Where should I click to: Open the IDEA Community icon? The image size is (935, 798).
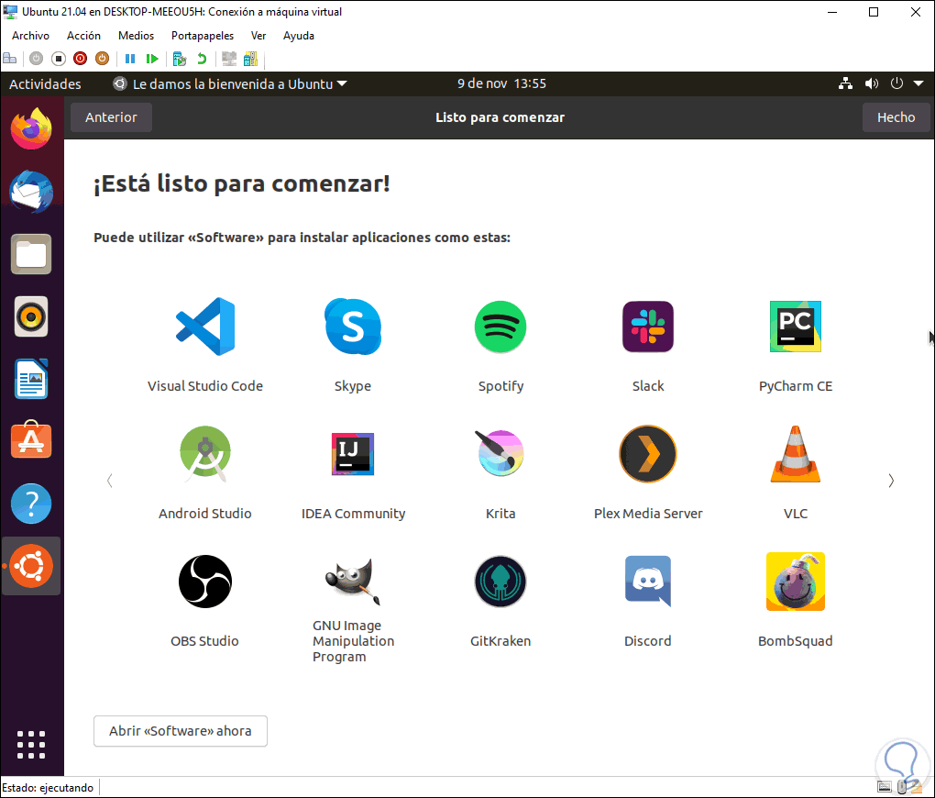click(x=352, y=454)
